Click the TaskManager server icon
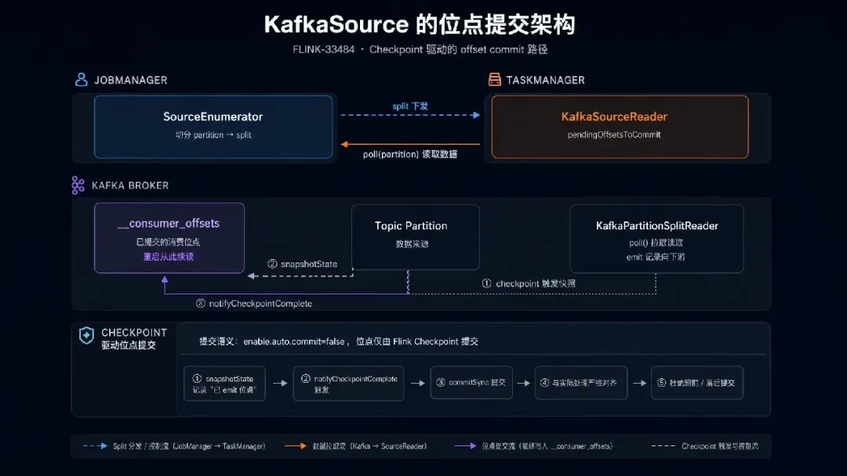 click(494, 80)
